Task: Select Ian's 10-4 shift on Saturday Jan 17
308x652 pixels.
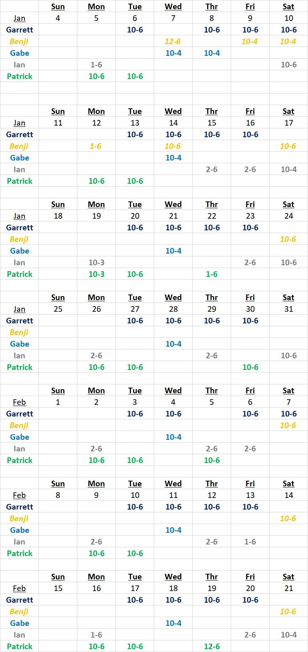Action: point(288,169)
